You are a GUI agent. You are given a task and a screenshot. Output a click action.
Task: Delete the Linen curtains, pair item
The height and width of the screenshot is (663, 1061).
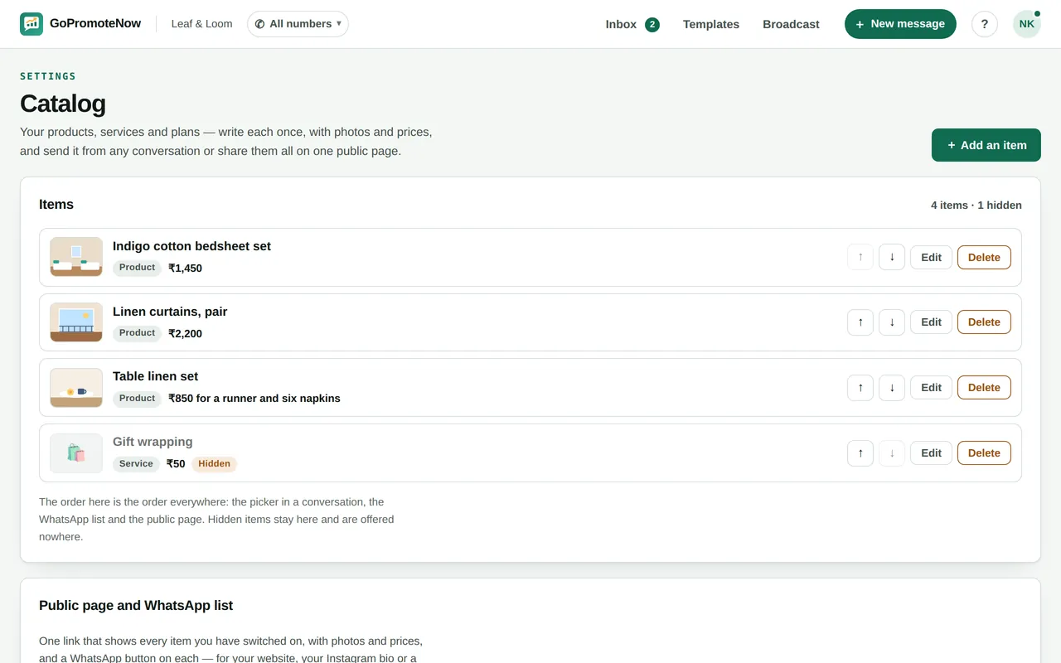pyautogui.click(x=984, y=322)
